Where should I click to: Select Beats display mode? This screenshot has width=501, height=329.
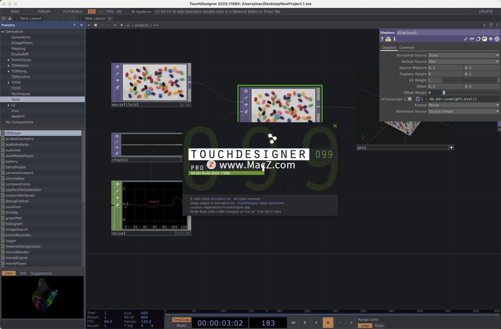(x=181, y=325)
